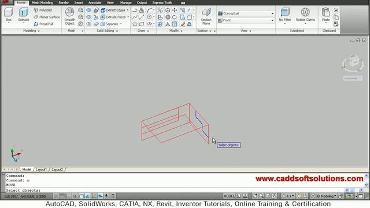Expand the Solid Editing panel
The width and height of the screenshot is (370, 208).
point(108,31)
